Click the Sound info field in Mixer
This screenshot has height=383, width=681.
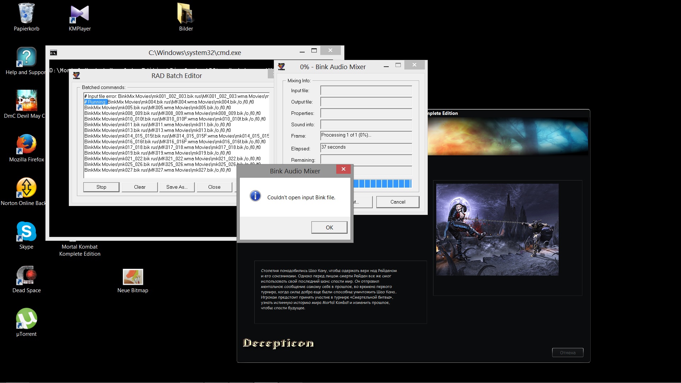click(366, 124)
